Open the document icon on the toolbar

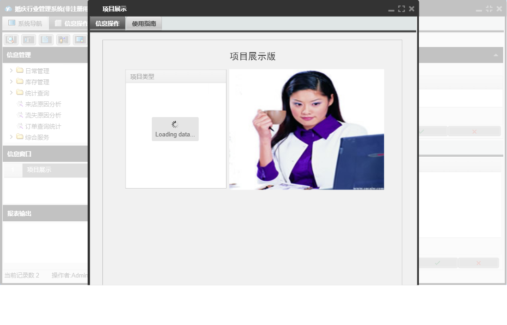pos(46,39)
